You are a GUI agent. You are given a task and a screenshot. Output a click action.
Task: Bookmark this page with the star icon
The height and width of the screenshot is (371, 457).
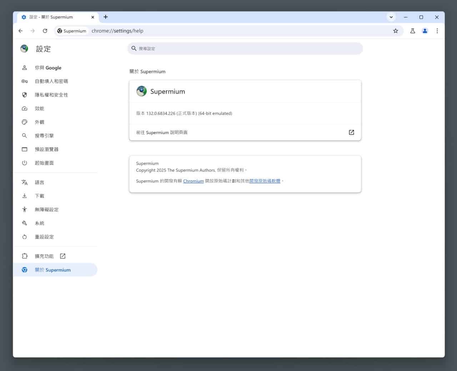tap(396, 31)
